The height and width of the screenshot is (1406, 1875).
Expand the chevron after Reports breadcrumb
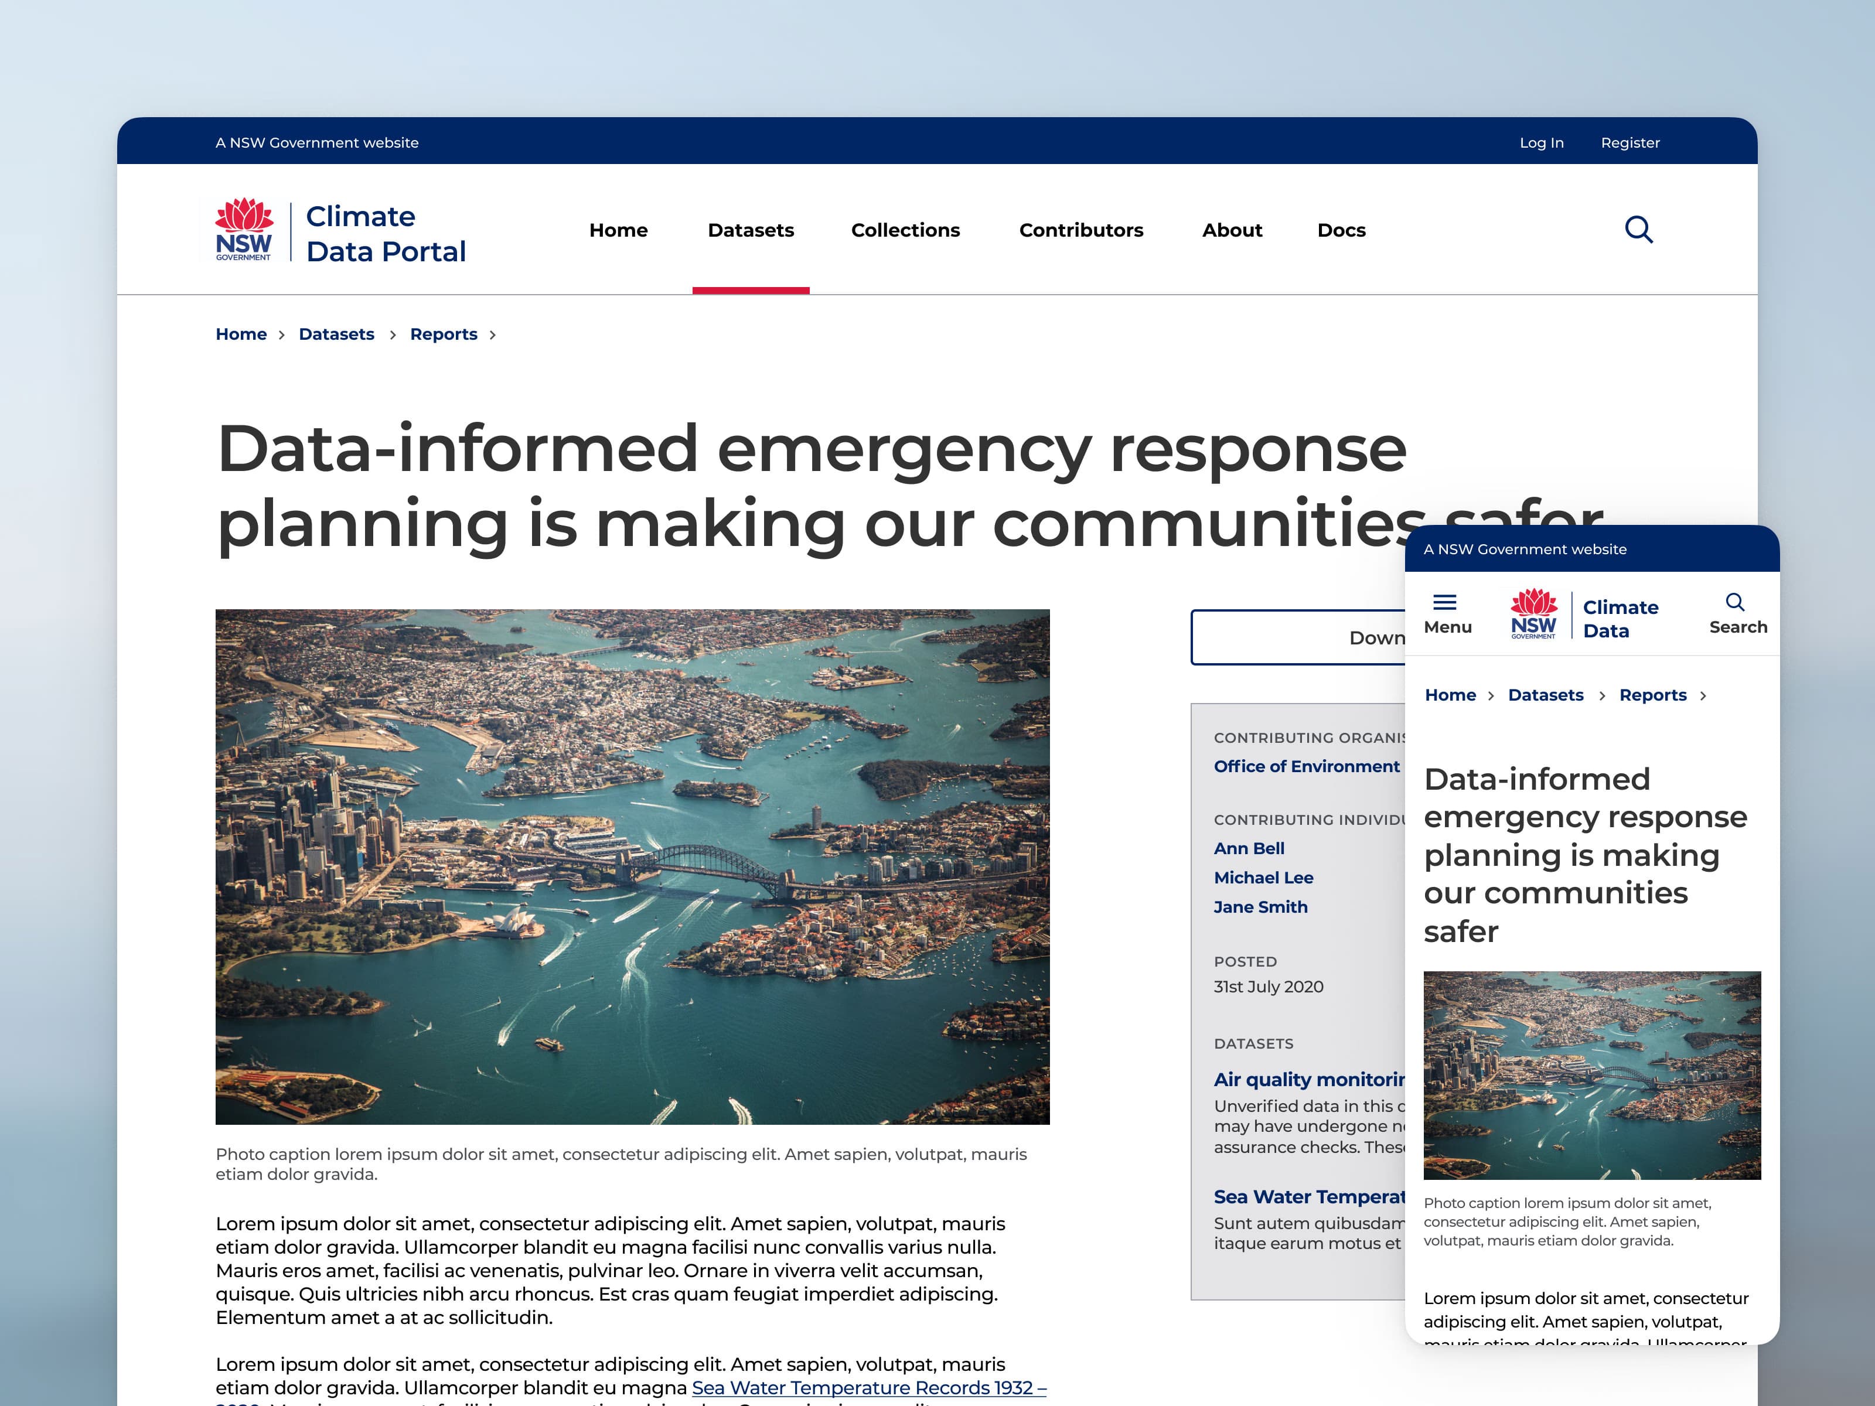(494, 335)
